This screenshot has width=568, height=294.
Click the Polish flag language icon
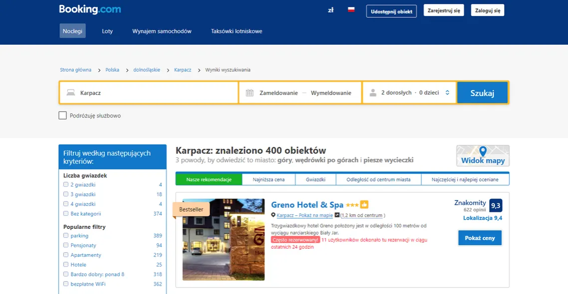[351, 9]
